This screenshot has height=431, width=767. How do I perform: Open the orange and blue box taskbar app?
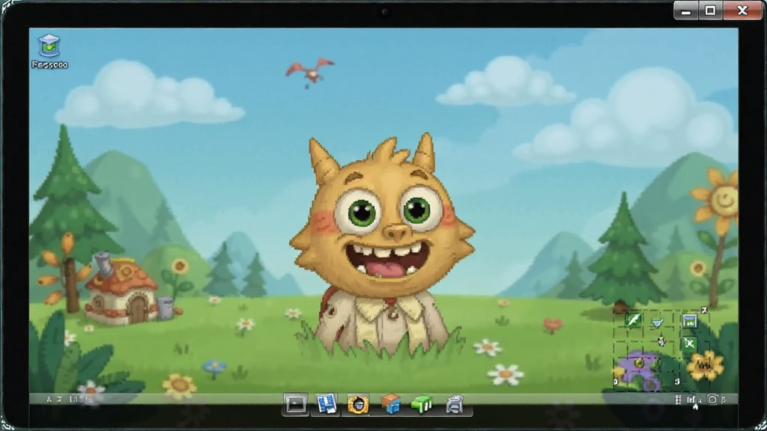(390, 404)
